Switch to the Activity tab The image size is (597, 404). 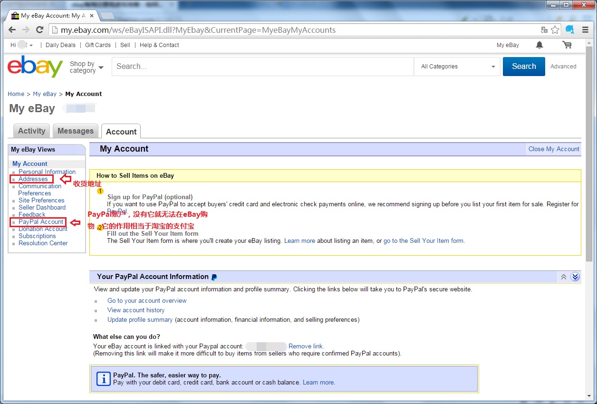[31, 131]
